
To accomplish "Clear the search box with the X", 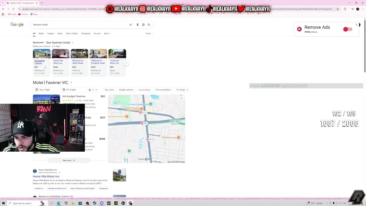I will 131,25.
